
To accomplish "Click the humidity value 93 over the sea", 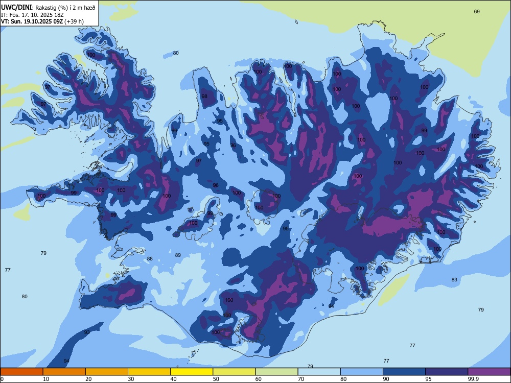I will click(87, 332).
